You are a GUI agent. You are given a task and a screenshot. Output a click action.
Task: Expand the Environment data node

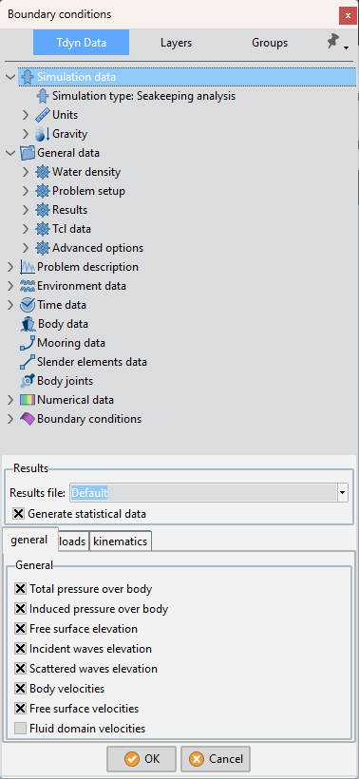point(11,286)
